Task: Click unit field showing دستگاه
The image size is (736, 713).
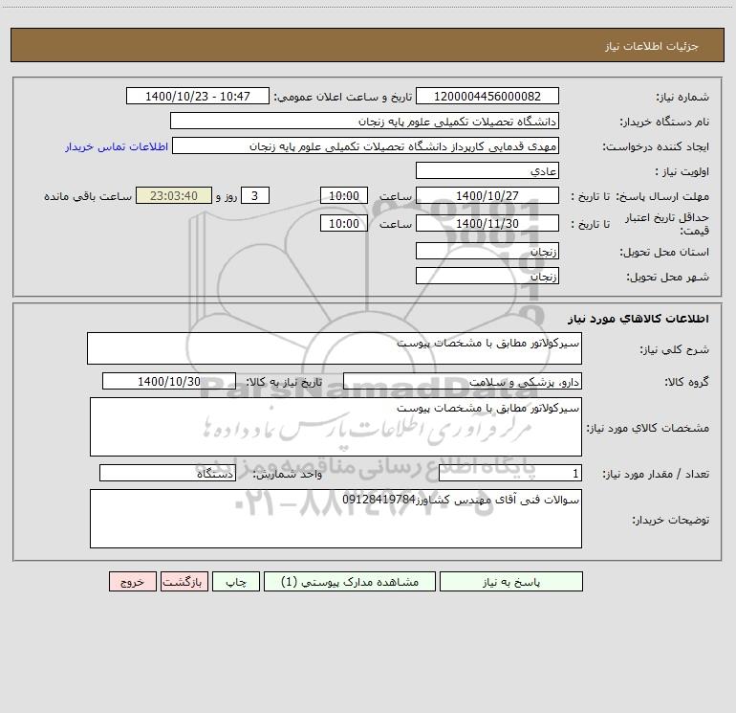Action: [x=167, y=473]
